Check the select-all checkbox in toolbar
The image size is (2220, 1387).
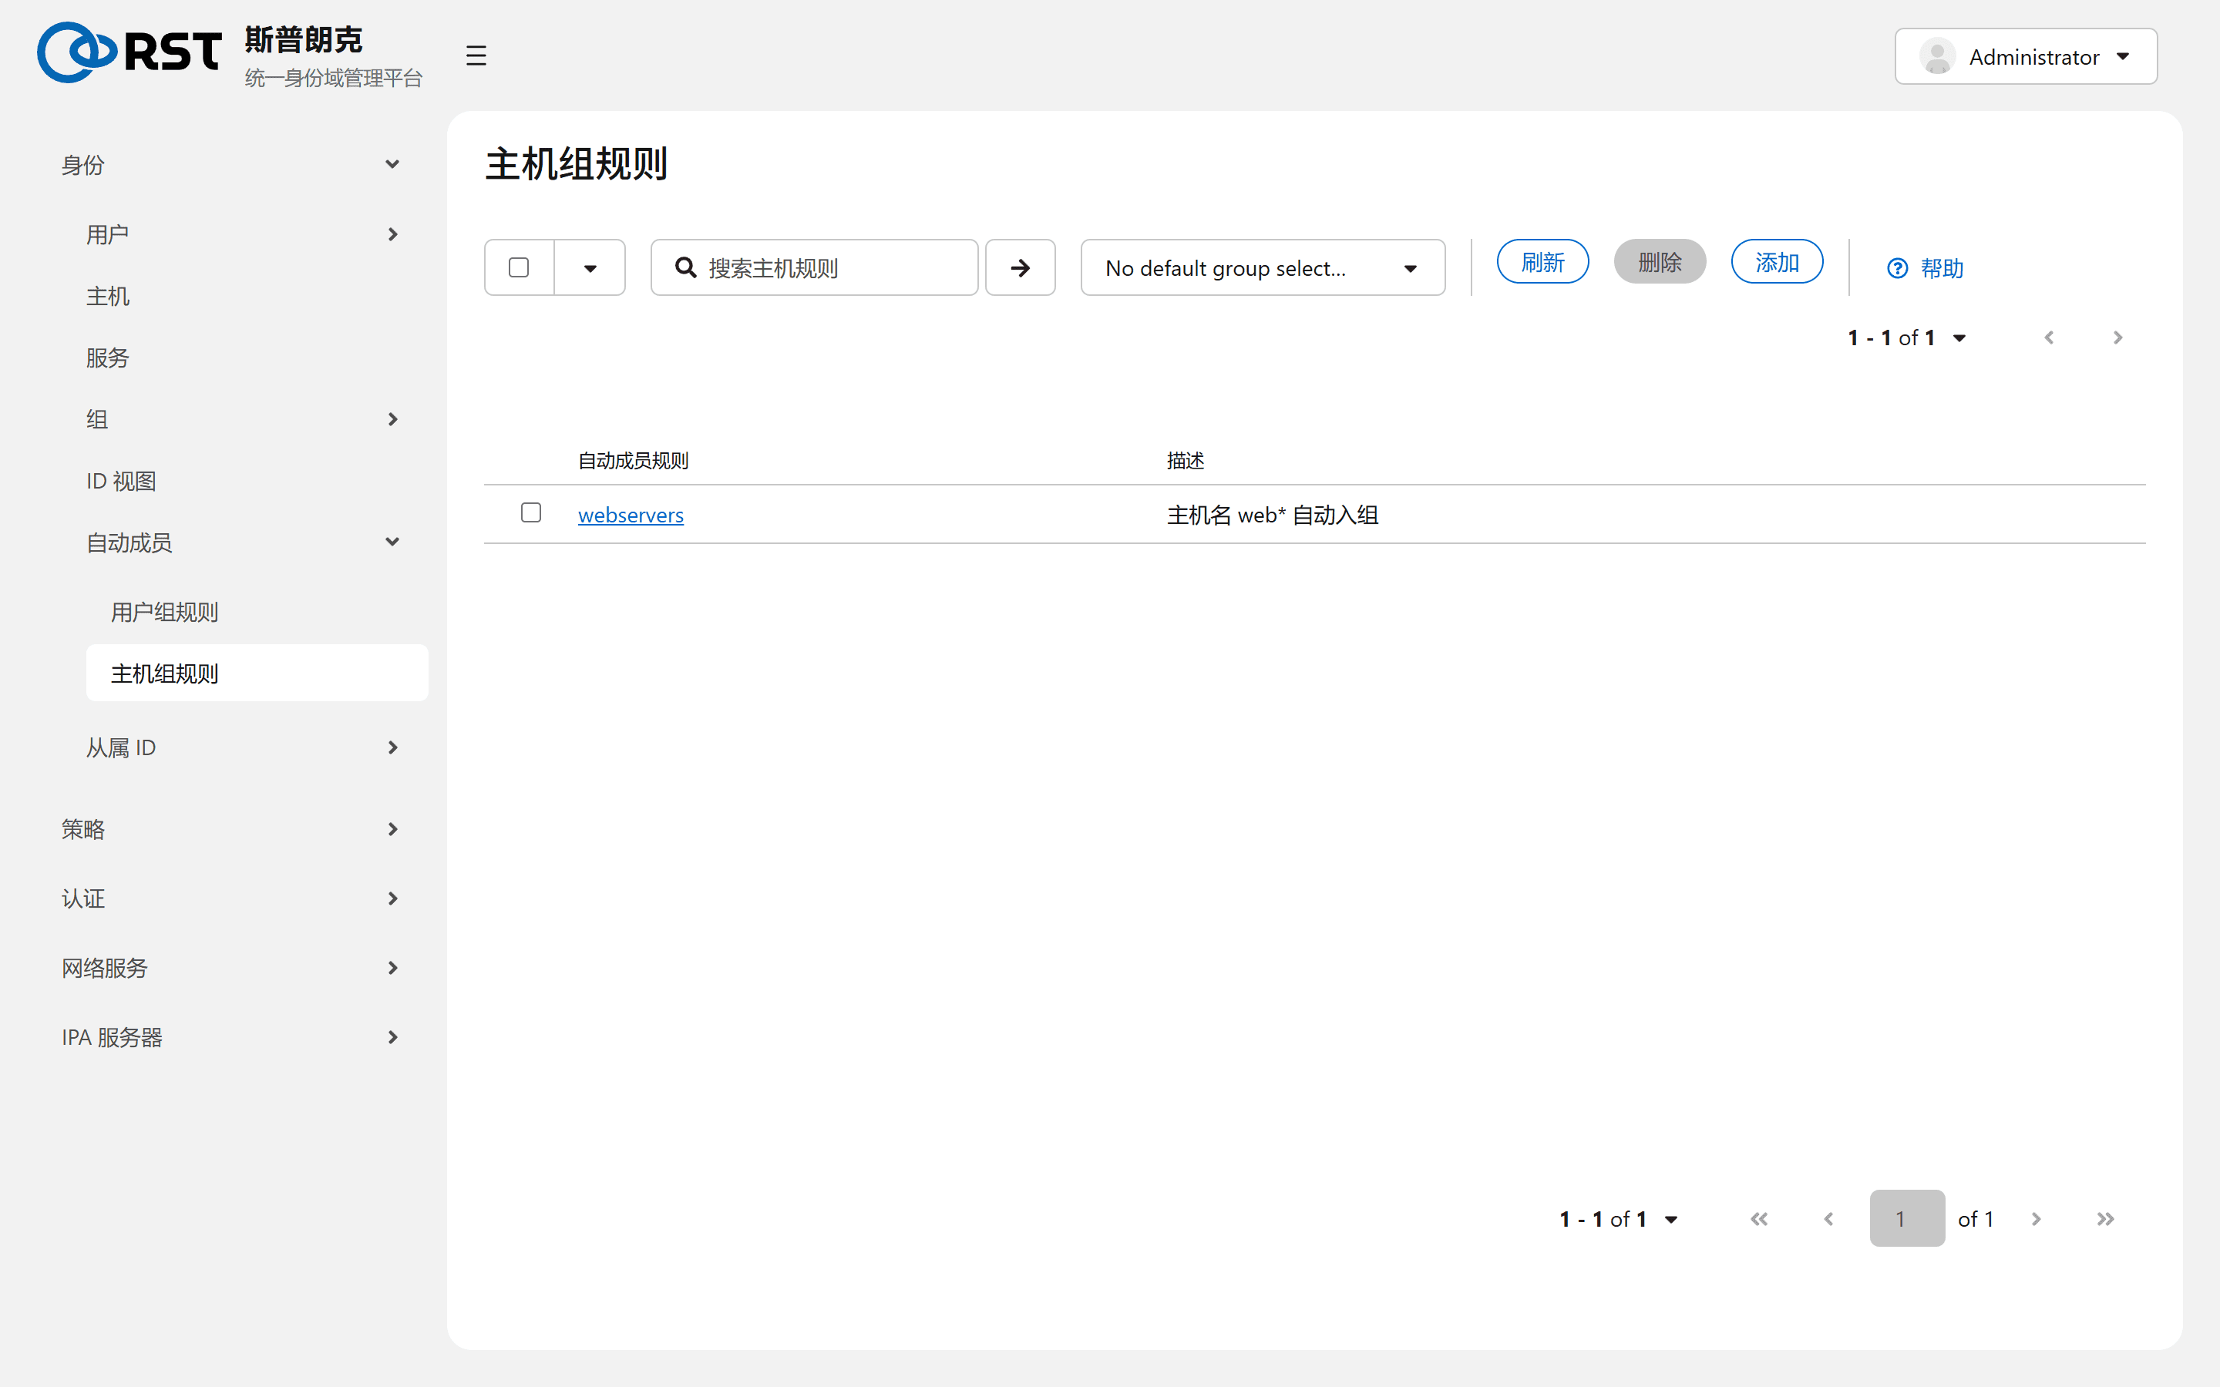(x=520, y=268)
